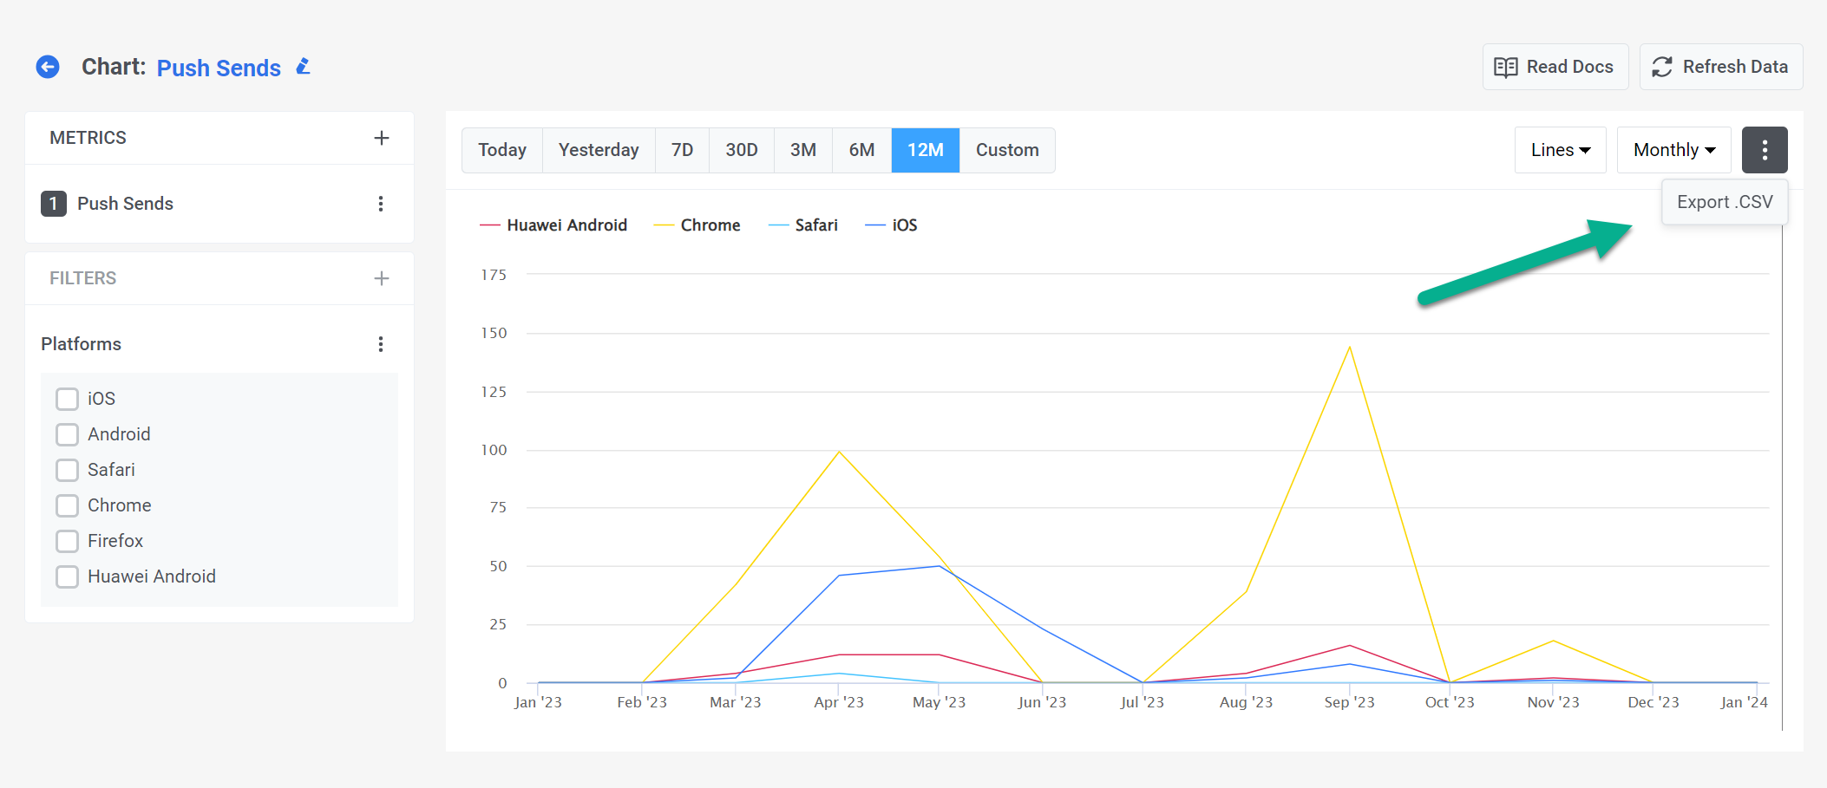Open Push Sends metric options menu
The width and height of the screenshot is (1827, 788).
pos(380,204)
